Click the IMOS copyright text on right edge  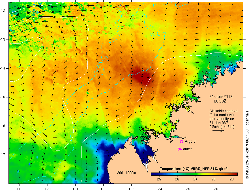tap(247, 145)
